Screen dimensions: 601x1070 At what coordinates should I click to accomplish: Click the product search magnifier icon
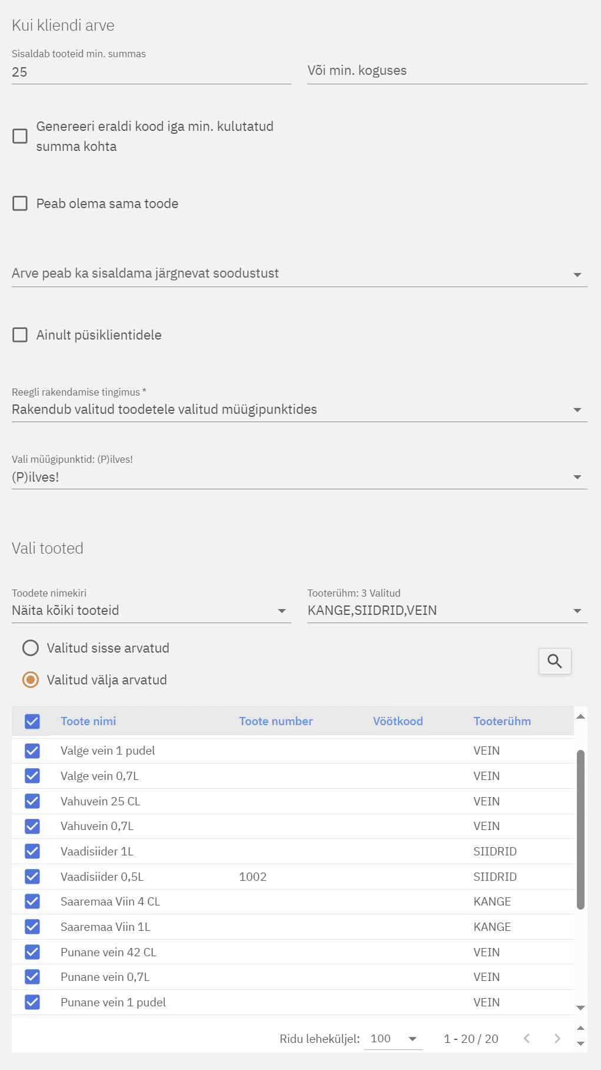554,661
